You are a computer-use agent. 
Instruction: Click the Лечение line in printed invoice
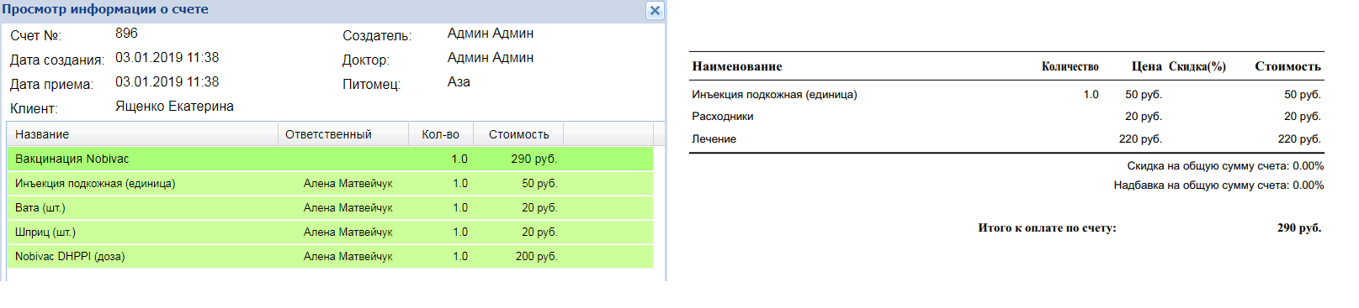714,139
